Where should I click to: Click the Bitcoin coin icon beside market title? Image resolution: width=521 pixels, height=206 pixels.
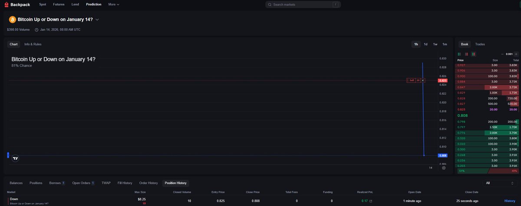pyautogui.click(x=12, y=19)
